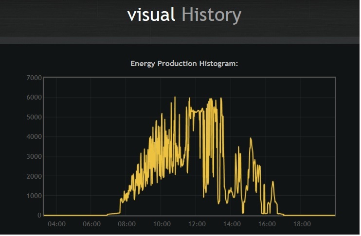Click the 10:00 time axis label
Screen dimensions: 361x236
click(162, 224)
